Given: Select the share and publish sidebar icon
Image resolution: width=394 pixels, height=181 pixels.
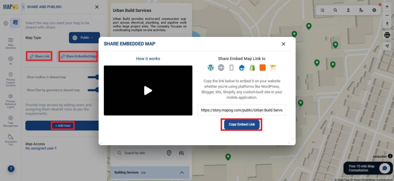Looking at the screenshot, I should tap(15, 23).
